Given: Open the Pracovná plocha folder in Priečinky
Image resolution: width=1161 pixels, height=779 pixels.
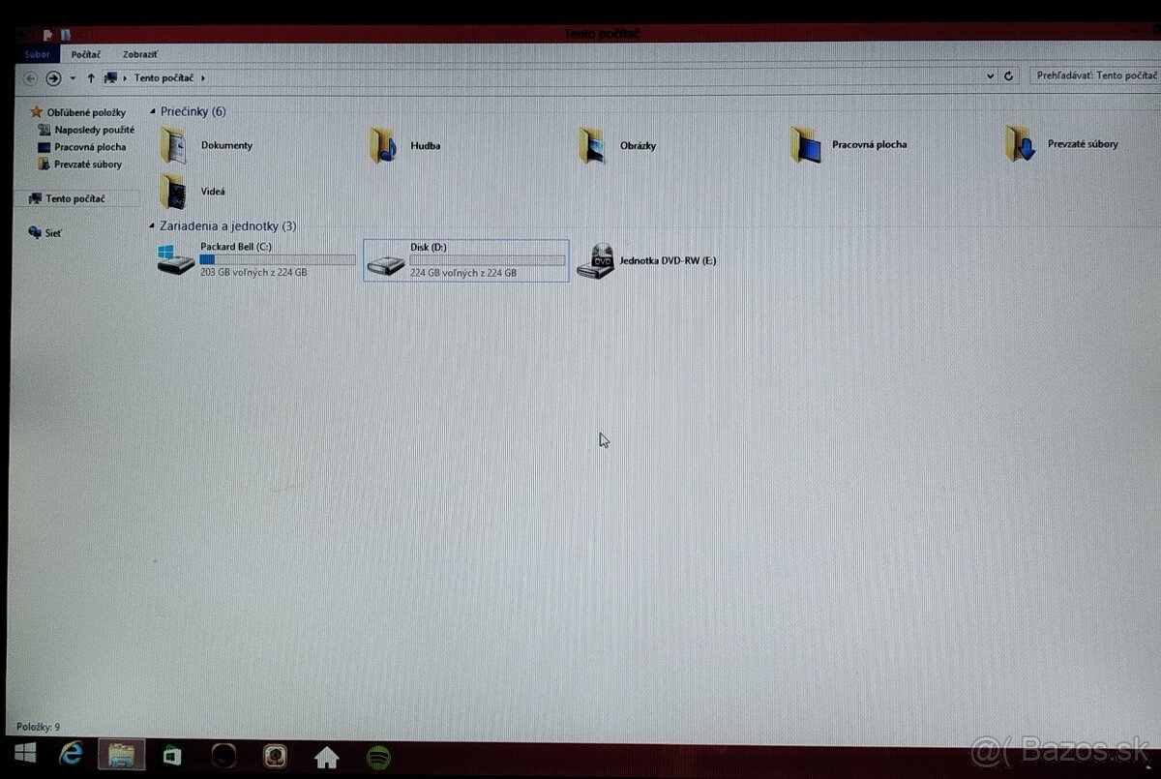Looking at the screenshot, I should pos(848,145).
